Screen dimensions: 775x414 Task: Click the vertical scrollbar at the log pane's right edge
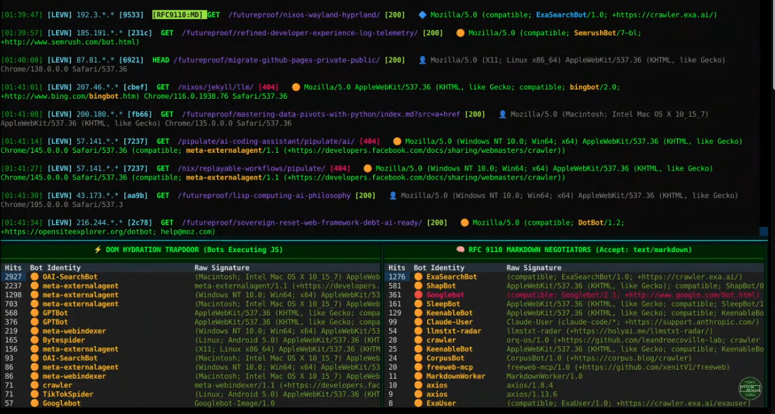click(773, 44)
